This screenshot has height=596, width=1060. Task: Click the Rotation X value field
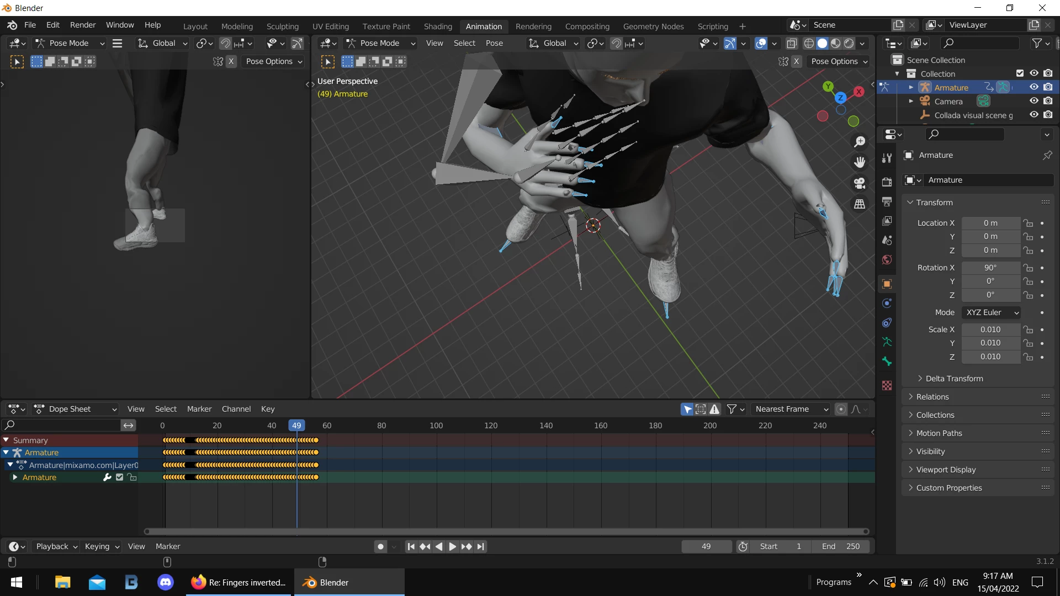(990, 268)
